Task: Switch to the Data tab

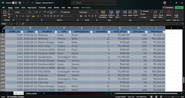Action: [x=50, y=8]
